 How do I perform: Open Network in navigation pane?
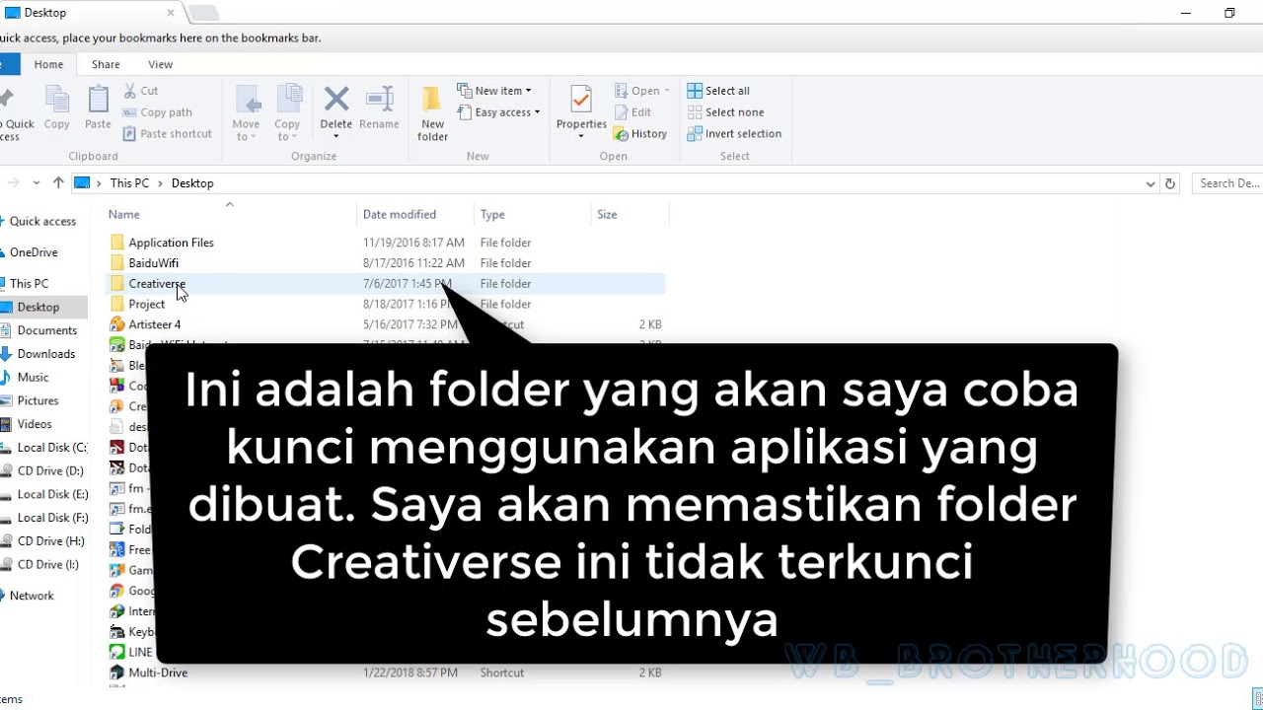tap(32, 596)
